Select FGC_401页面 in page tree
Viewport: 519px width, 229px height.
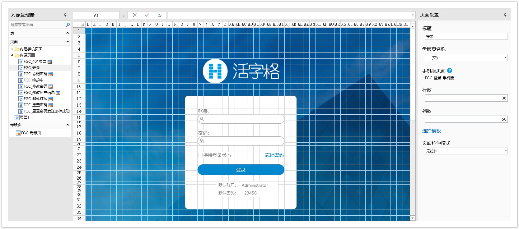coord(35,62)
